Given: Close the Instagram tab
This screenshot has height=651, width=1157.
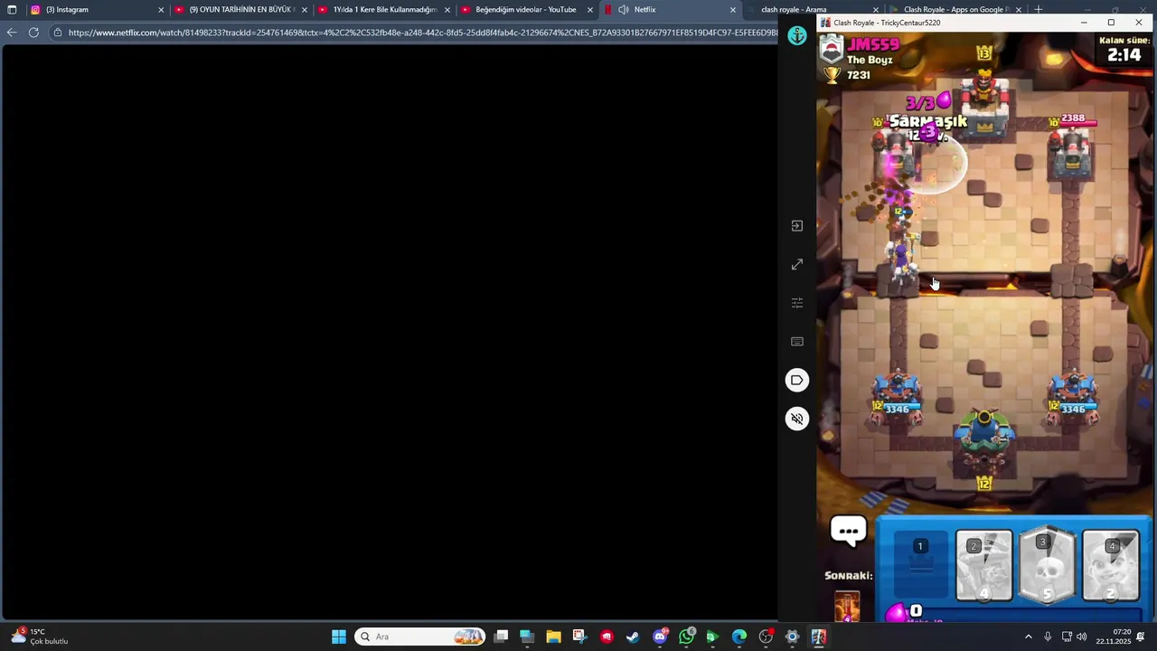Looking at the screenshot, I should click(x=161, y=10).
